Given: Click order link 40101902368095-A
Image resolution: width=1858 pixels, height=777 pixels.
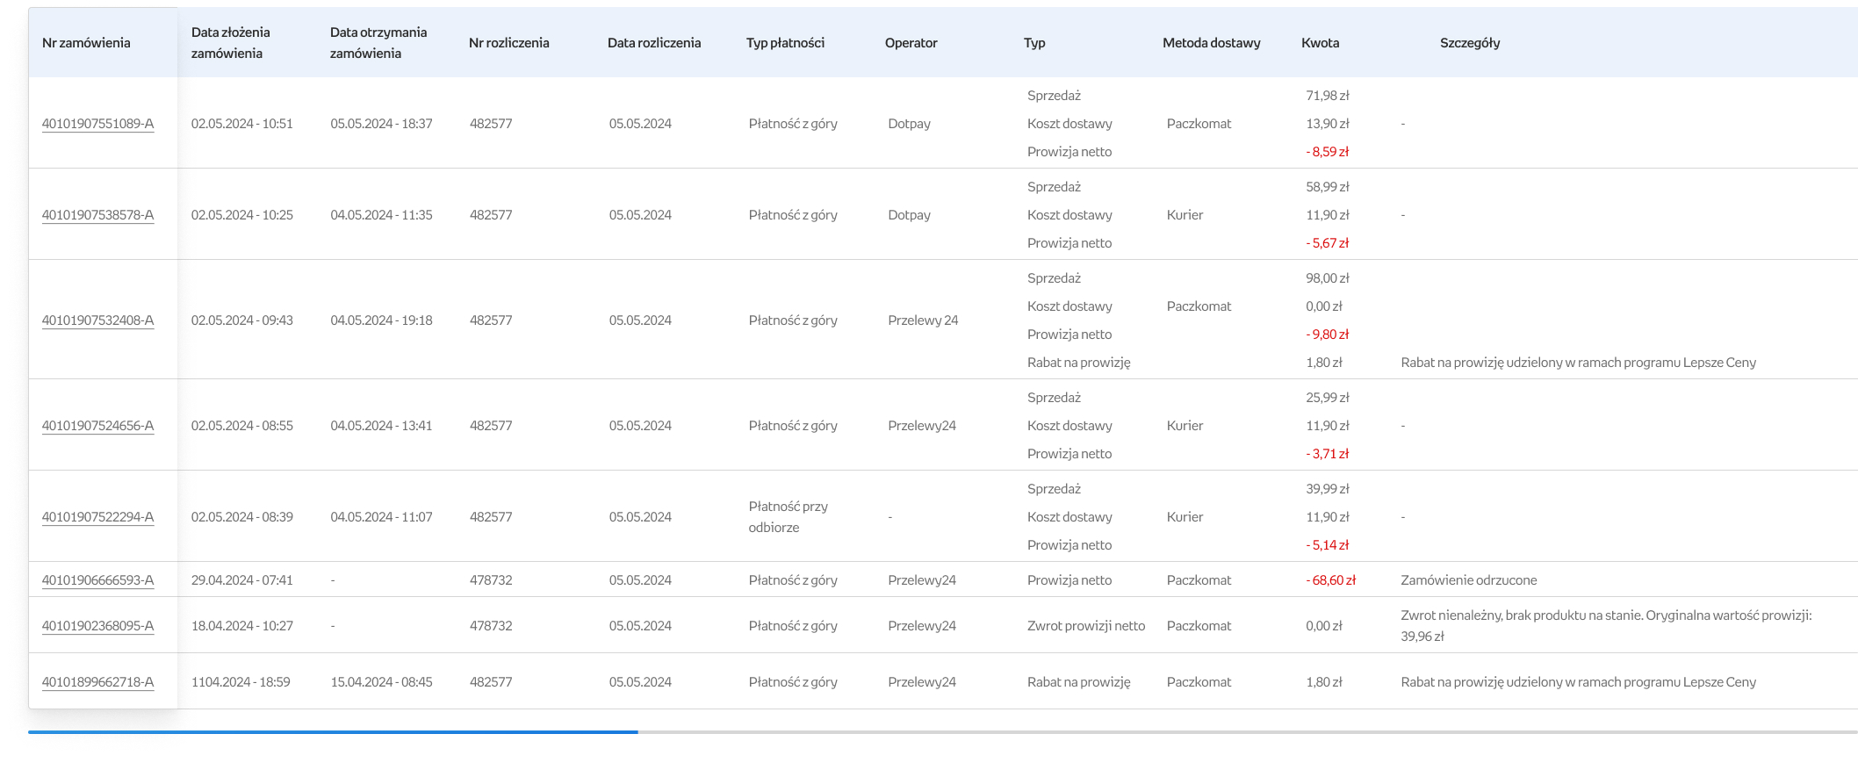Looking at the screenshot, I should click(97, 626).
